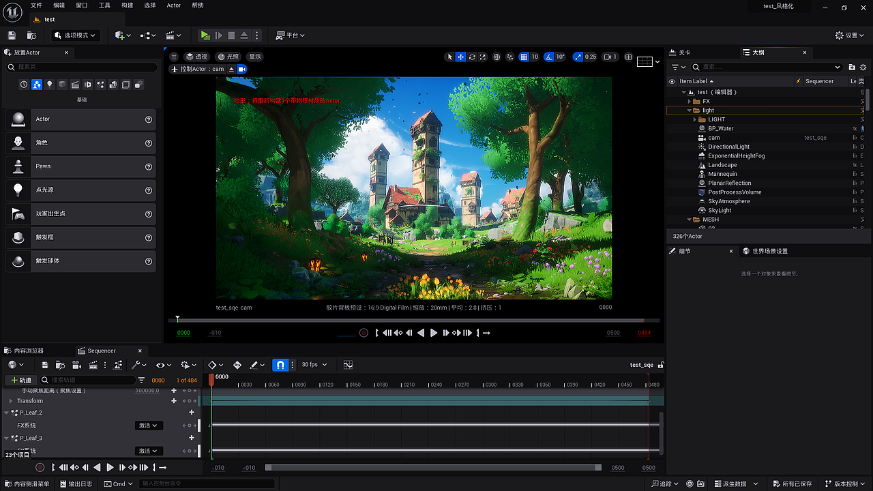Open the outliner settings gear

coord(863,67)
